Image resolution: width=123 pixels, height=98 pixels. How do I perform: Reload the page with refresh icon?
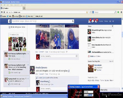tap(90, 12)
